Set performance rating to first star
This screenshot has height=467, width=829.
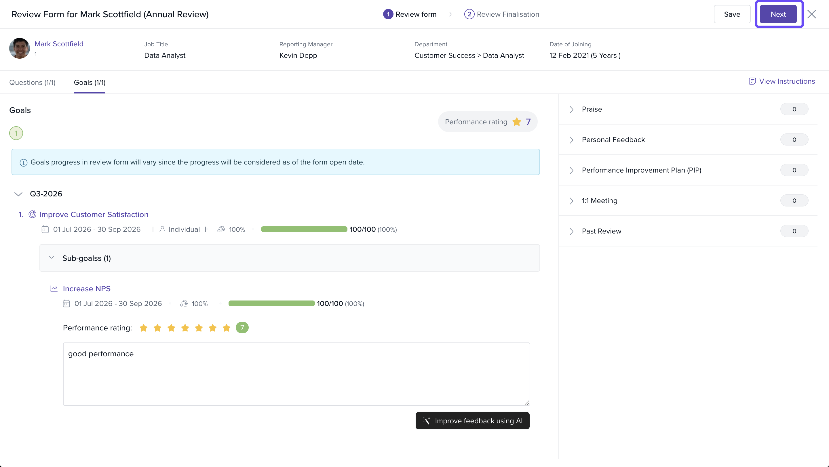tap(144, 328)
